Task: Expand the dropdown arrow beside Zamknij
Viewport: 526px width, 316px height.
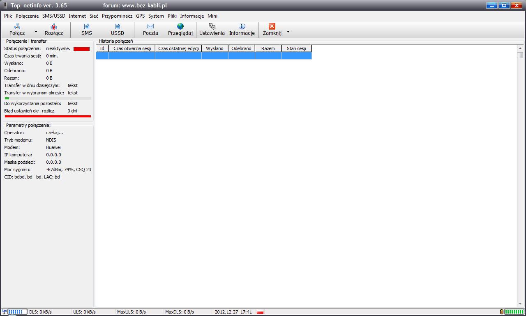Action: (288, 32)
